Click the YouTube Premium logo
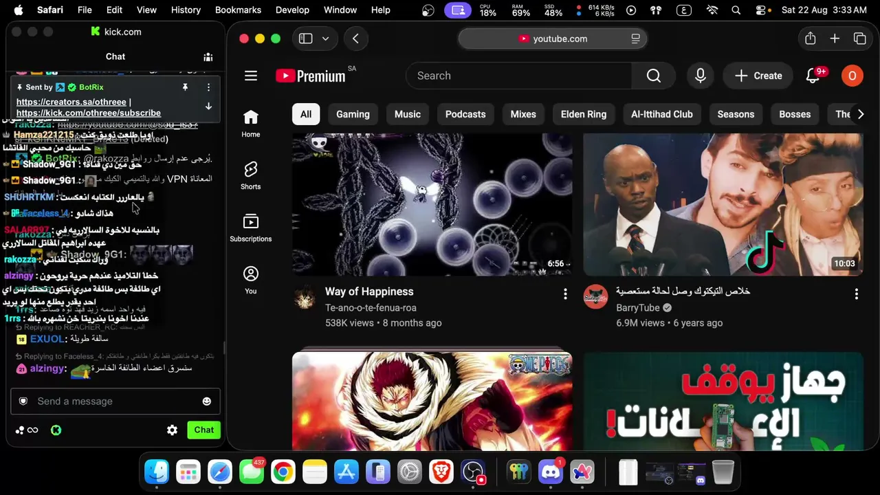Screen dimensions: 880x495 pos(311,76)
